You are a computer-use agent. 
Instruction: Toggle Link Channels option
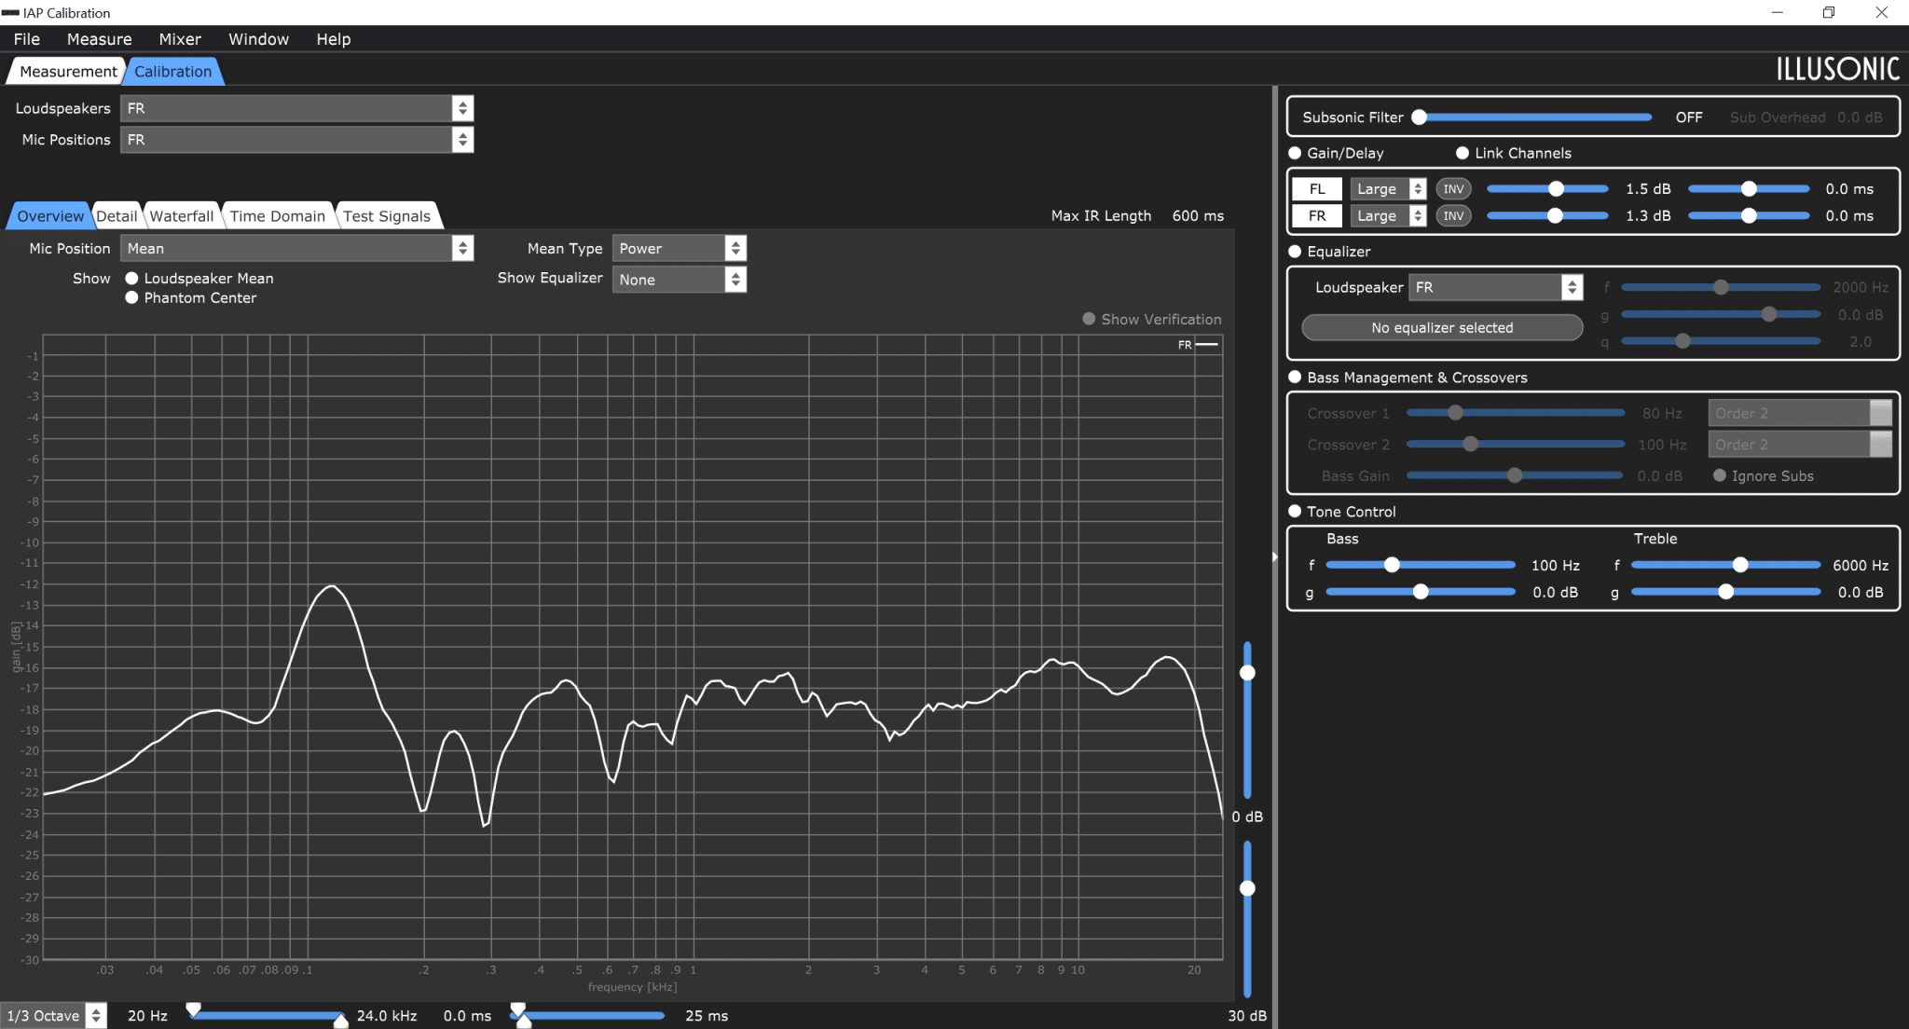(x=1463, y=153)
